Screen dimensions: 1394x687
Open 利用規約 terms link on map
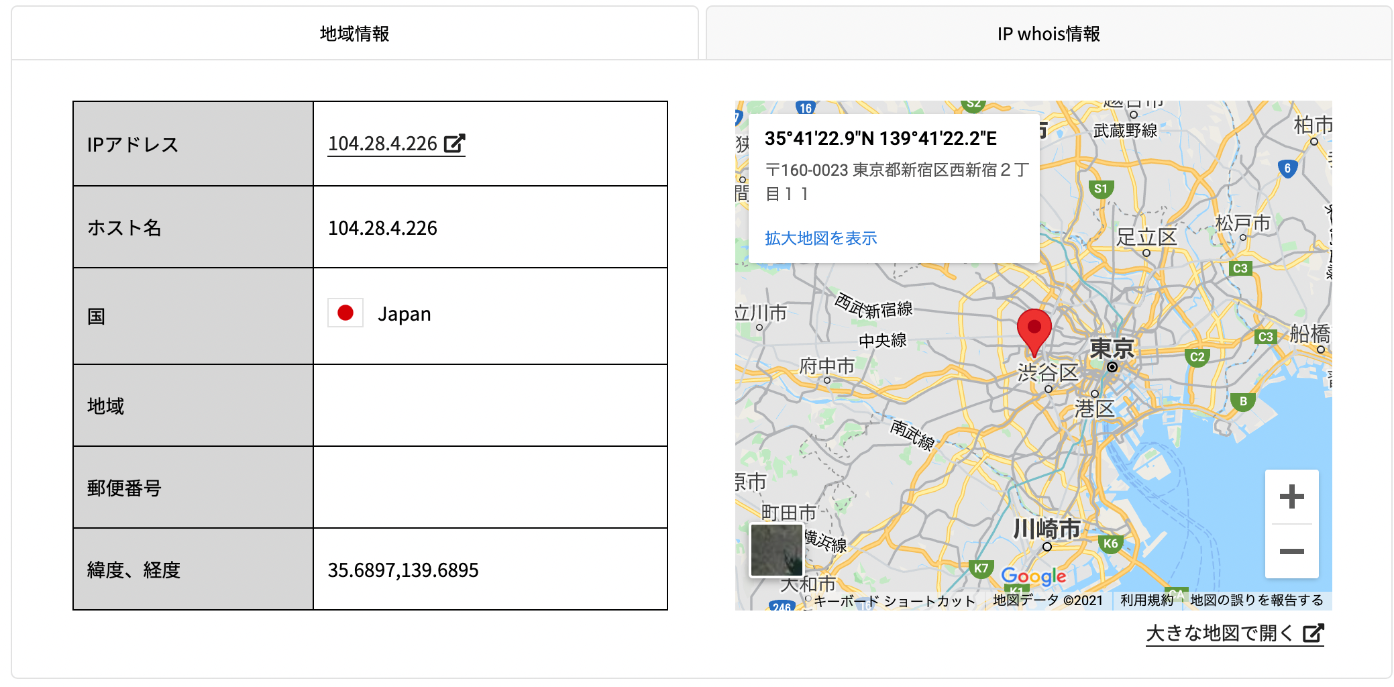(x=1146, y=600)
